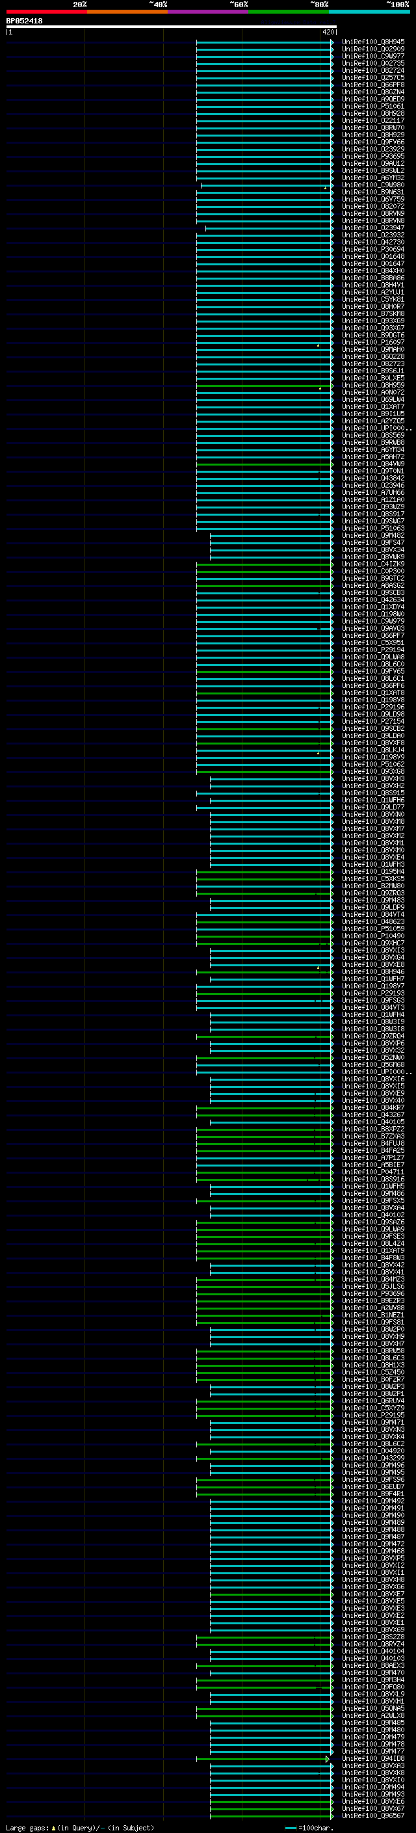The width and height of the screenshot is (416, 1833).
Task: Select label UniRef100_P30694
Action: pyautogui.click(x=373, y=249)
